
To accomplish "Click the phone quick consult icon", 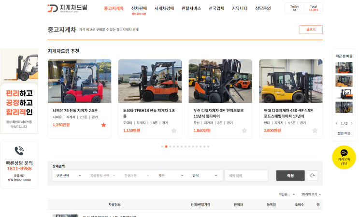I will 19,151.
